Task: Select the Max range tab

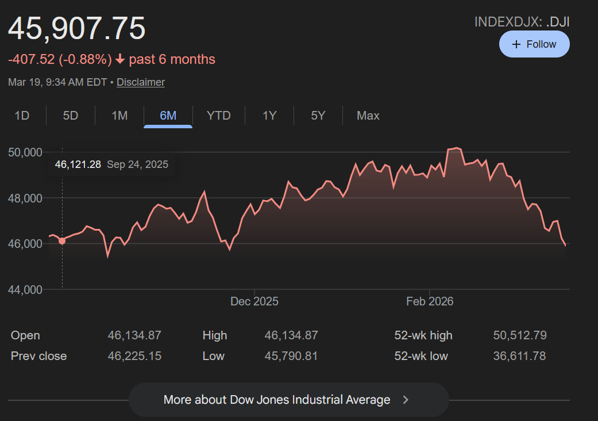Action: pos(368,115)
